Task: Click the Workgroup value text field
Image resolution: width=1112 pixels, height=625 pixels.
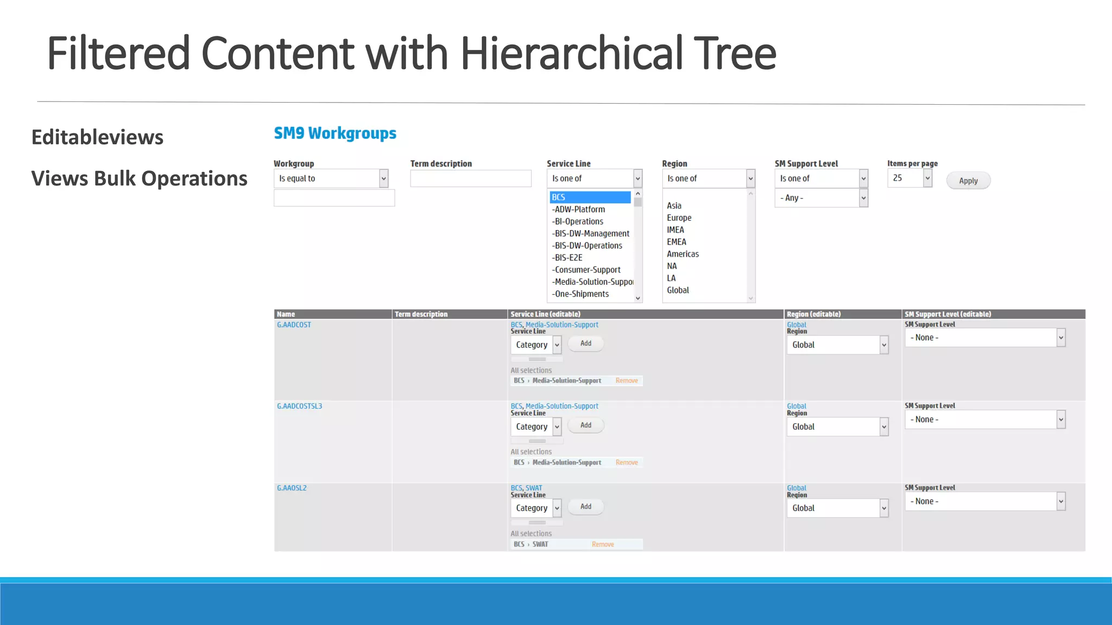Action: (x=334, y=198)
